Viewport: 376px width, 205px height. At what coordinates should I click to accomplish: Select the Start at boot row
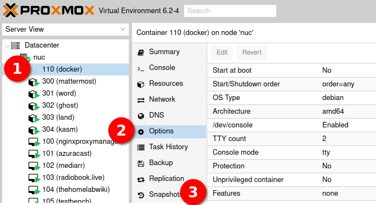pyautogui.click(x=292, y=71)
